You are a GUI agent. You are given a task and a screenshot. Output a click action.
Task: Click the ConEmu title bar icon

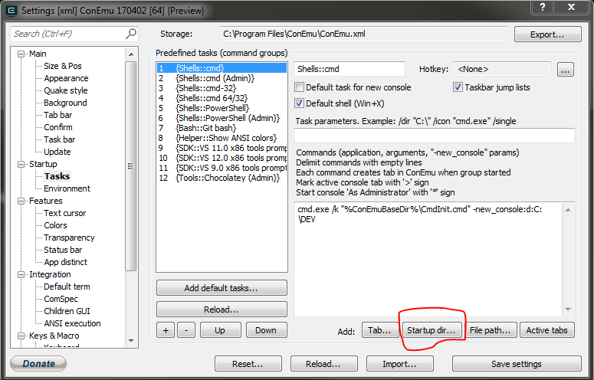pyautogui.click(x=11, y=11)
